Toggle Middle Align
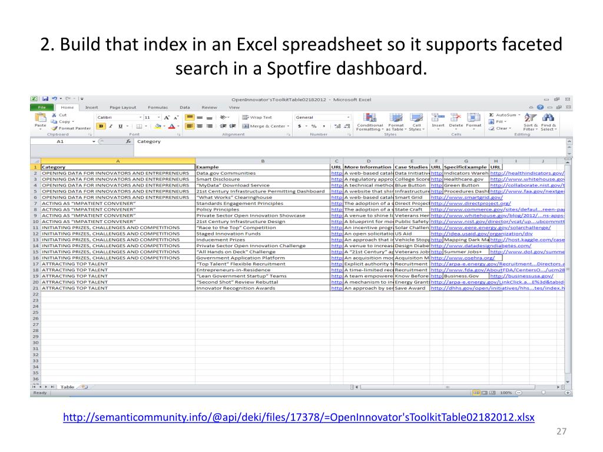603x452 pixels. pyautogui.click(x=200, y=117)
